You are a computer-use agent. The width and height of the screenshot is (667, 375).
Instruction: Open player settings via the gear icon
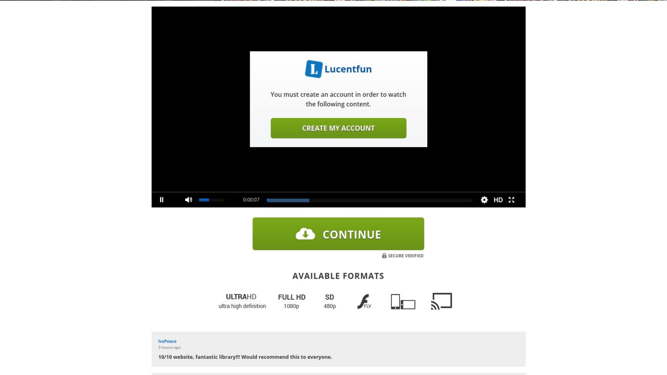tap(484, 200)
